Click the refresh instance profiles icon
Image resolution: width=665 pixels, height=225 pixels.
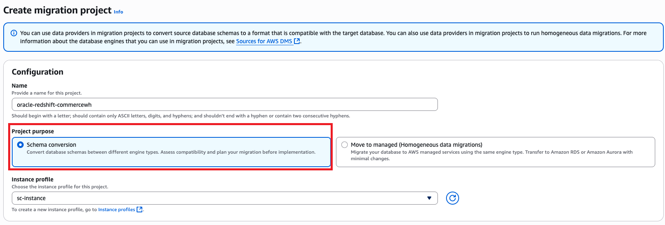(x=452, y=198)
